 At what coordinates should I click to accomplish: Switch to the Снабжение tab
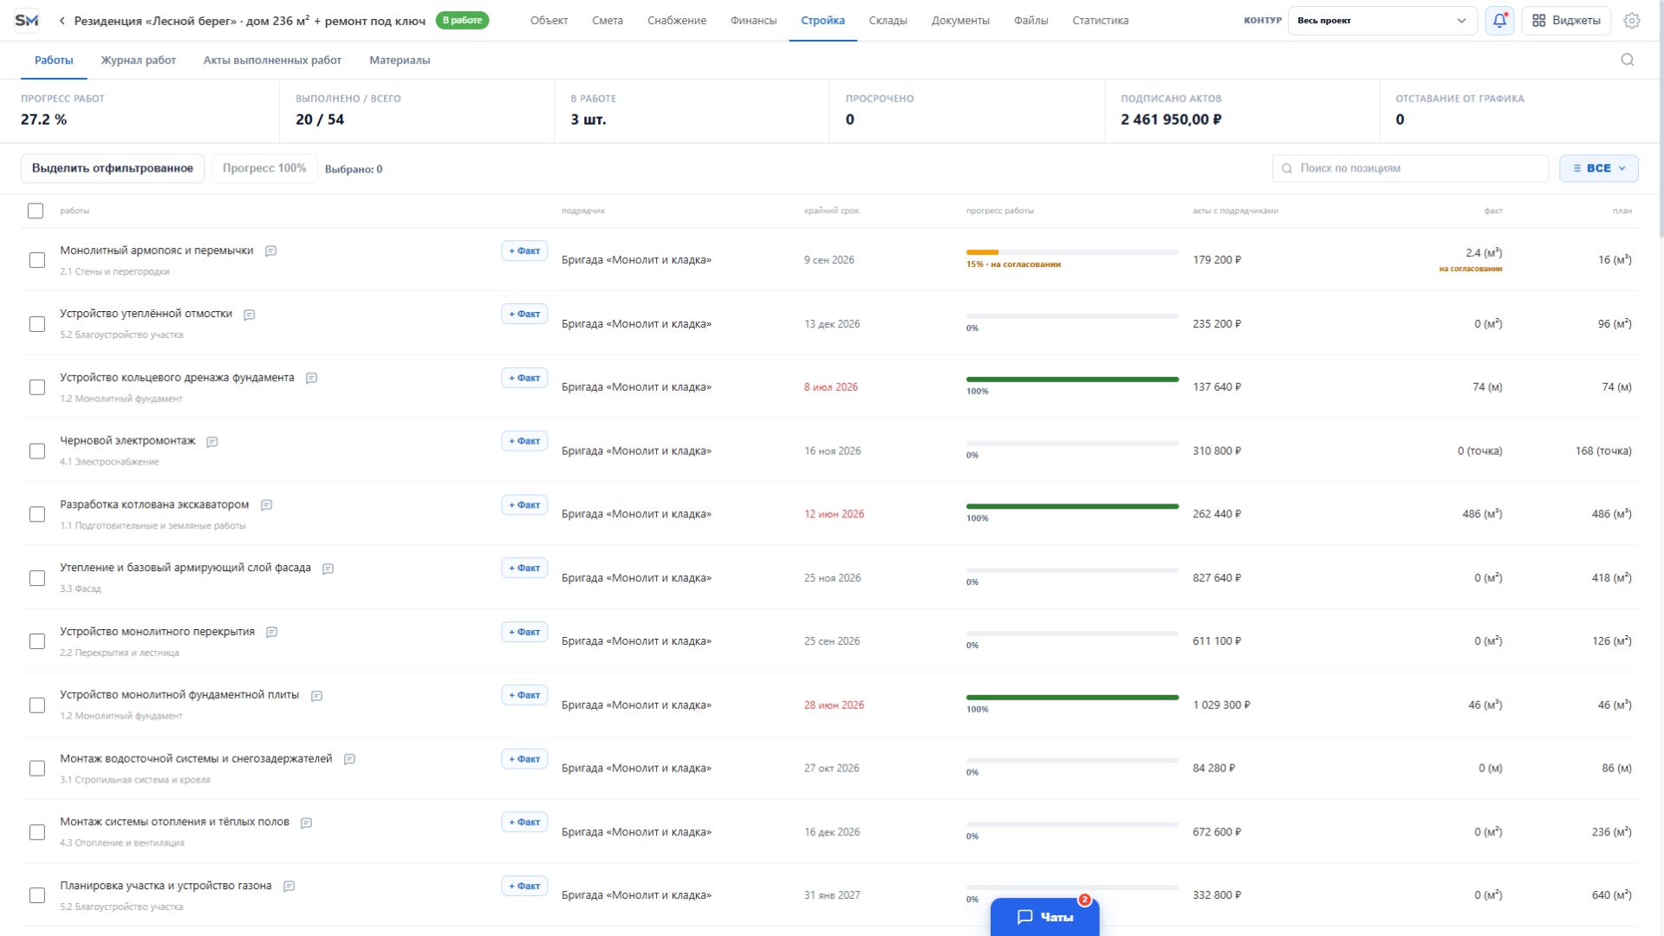coord(677,21)
